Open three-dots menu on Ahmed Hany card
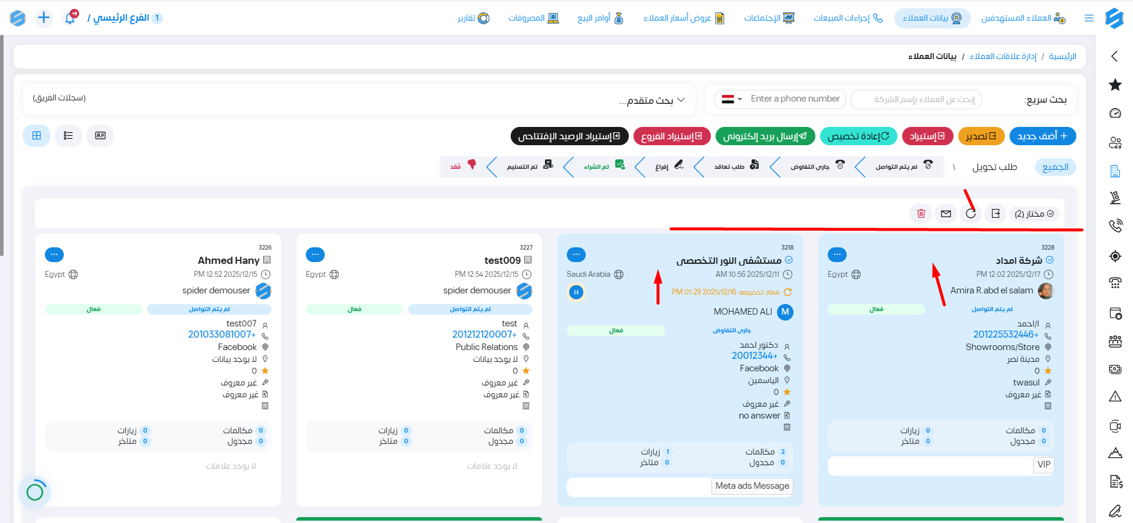 pos(54,254)
